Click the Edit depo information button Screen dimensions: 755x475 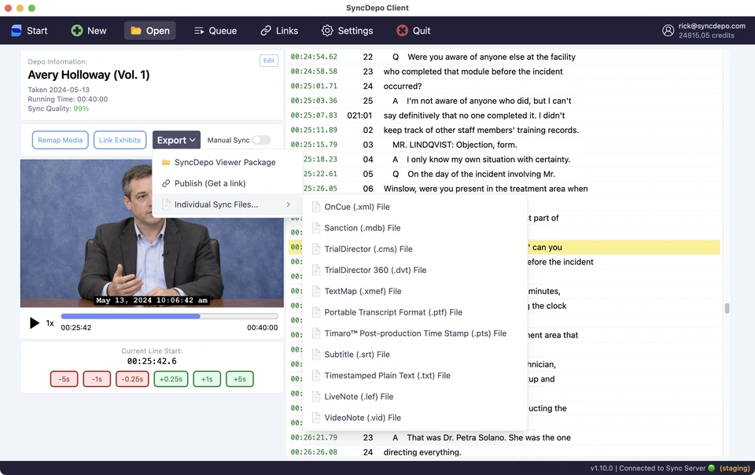click(x=269, y=61)
